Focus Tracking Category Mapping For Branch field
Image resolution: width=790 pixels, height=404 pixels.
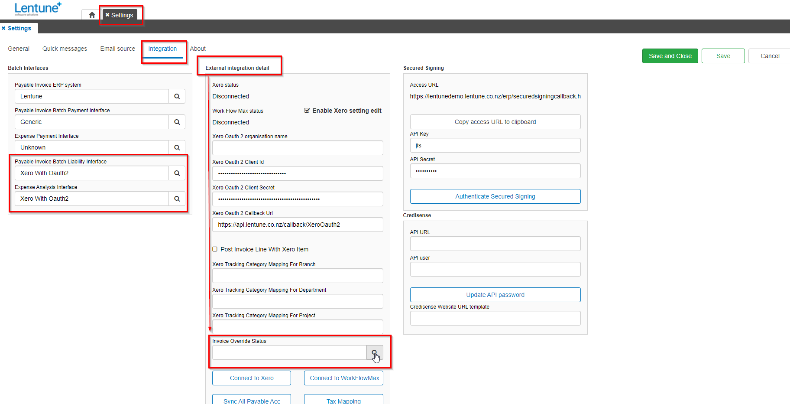(x=298, y=276)
